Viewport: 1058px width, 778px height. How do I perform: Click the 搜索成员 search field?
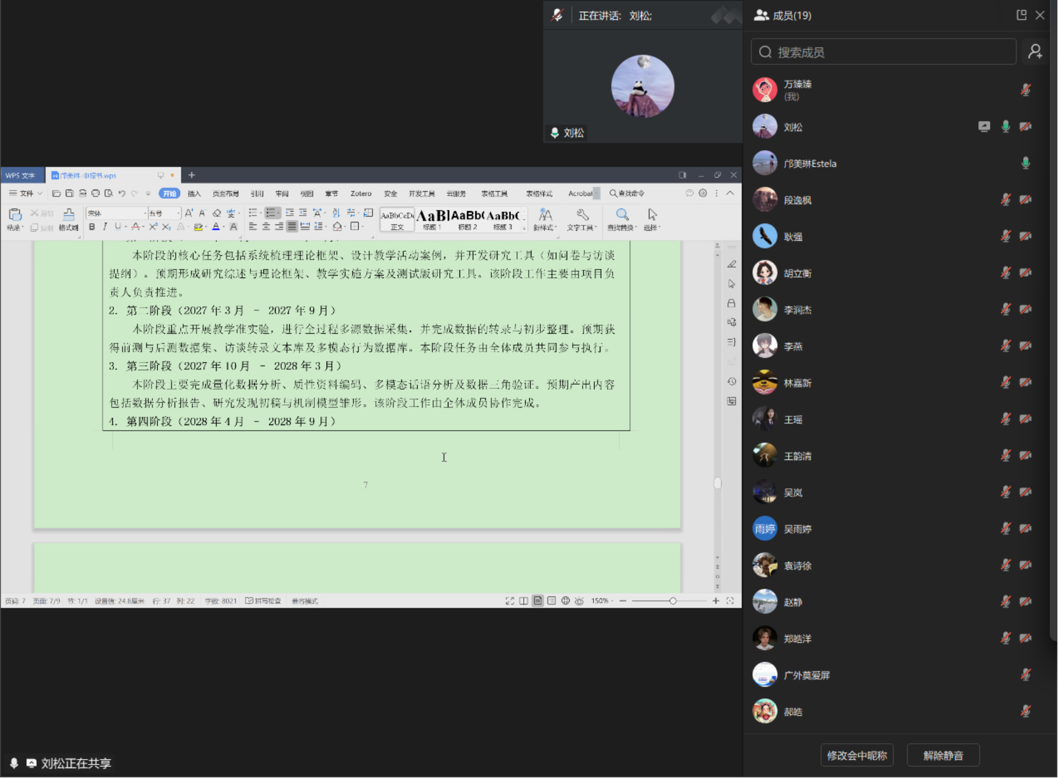click(x=883, y=52)
